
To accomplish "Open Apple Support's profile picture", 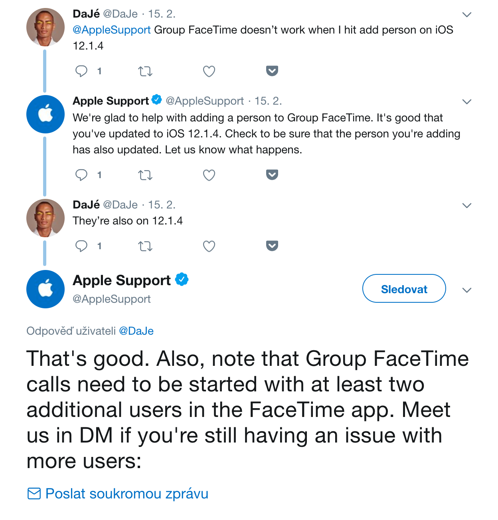I will coord(45,289).
